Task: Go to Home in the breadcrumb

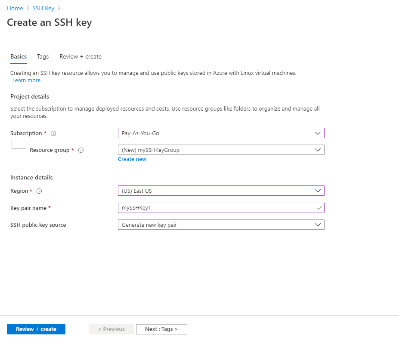Action: [x=15, y=8]
